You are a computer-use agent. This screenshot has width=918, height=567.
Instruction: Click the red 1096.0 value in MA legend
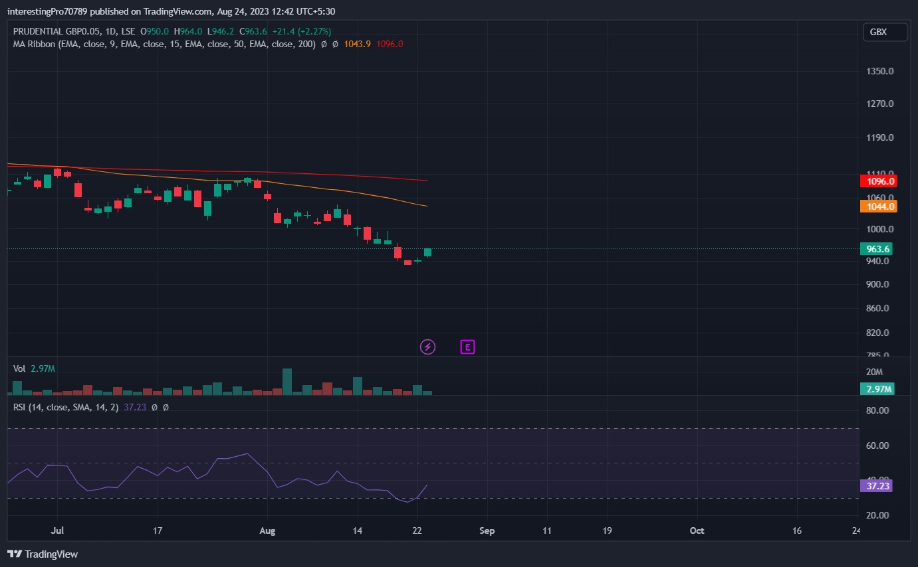pos(390,44)
